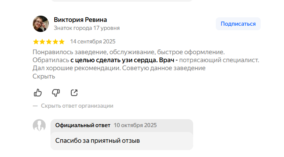The height and width of the screenshot is (157, 284).
Task: Dislike the review with thumbs down
Action: coord(56,92)
